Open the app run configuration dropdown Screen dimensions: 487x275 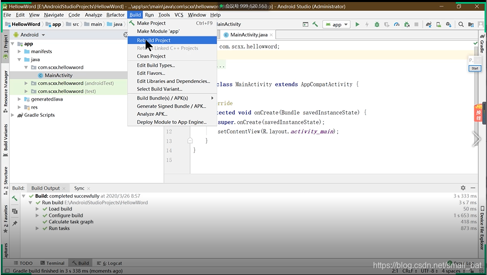[x=337, y=24]
